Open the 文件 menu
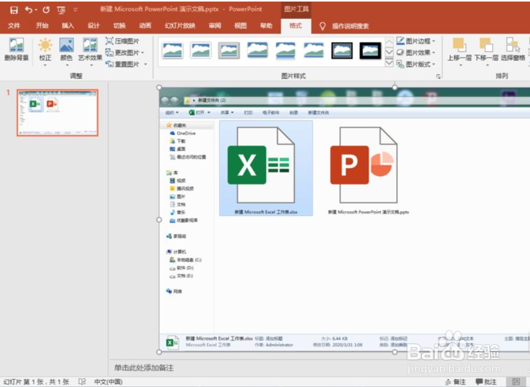This screenshot has width=530, height=387. pos(14,26)
